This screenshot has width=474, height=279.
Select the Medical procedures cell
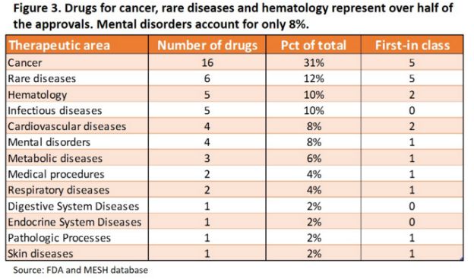pos(77,174)
